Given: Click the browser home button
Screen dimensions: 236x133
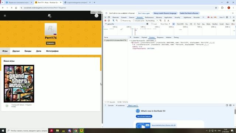Looking at the screenshot, I should [16, 8].
